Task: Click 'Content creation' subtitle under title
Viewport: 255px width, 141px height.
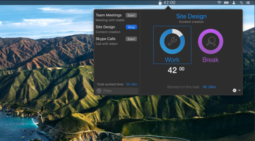Action: 191,22
